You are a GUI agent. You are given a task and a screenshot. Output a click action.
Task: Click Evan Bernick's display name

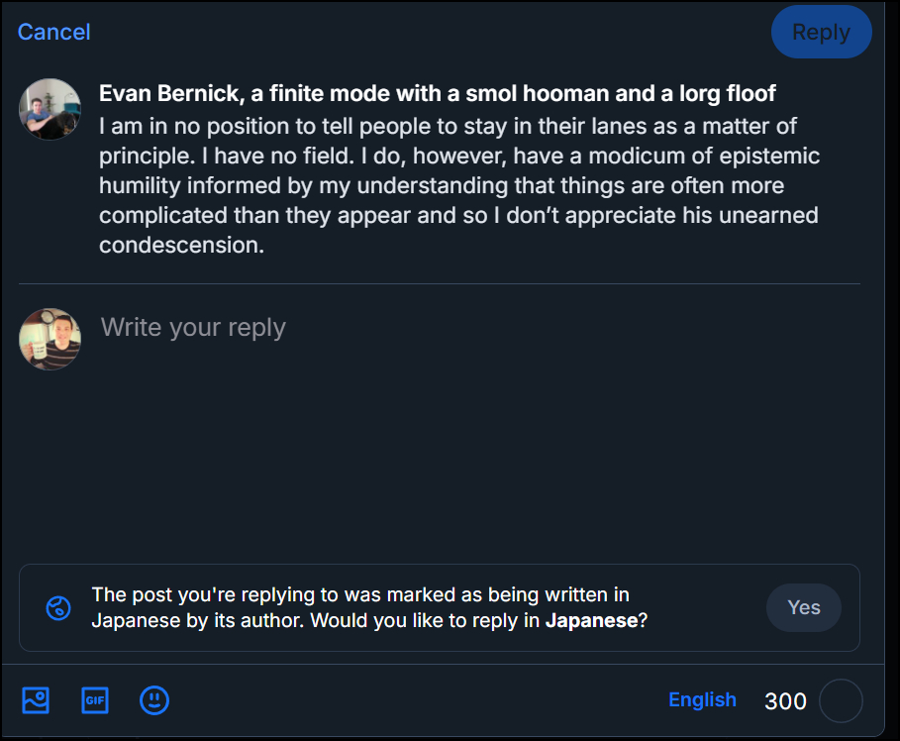(x=437, y=93)
